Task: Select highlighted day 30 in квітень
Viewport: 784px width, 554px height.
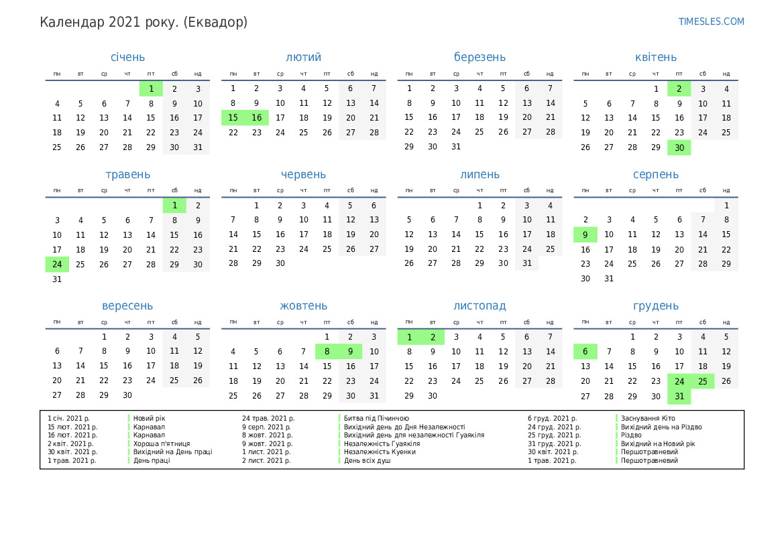Action: coord(679,147)
